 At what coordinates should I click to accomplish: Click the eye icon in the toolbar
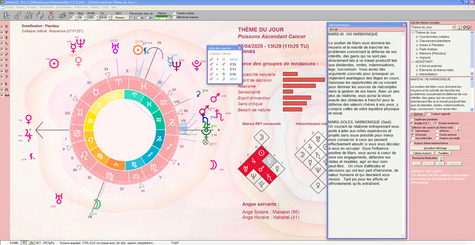(x=62, y=15)
